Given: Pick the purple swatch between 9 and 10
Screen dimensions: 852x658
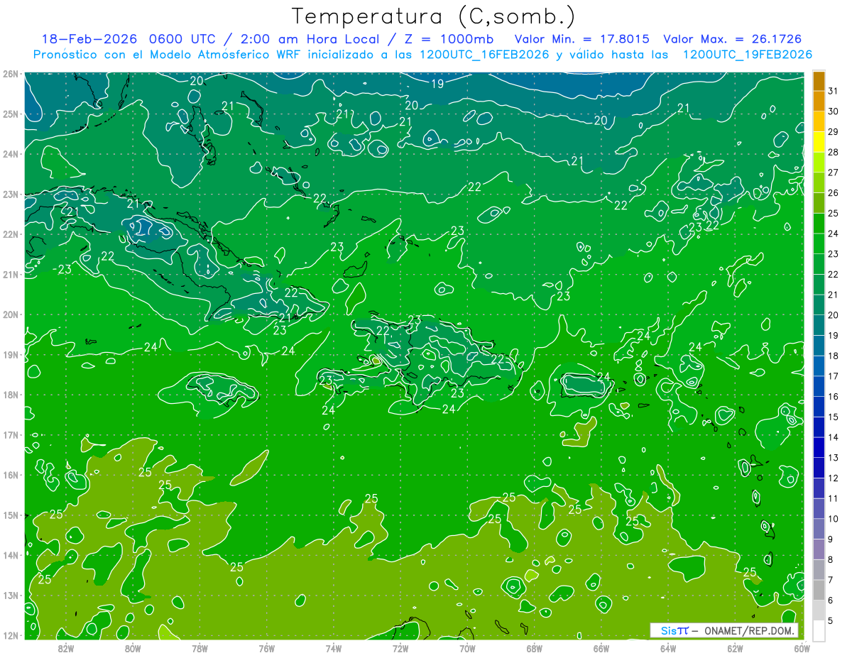Looking at the screenshot, I should [819, 529].
